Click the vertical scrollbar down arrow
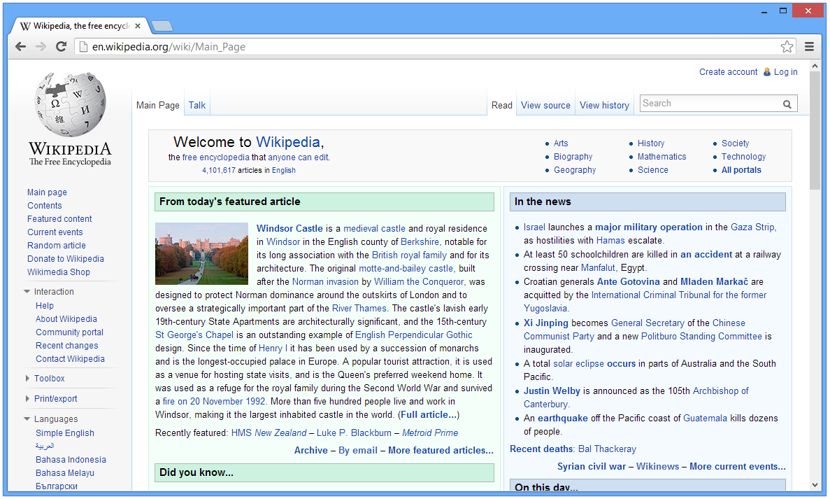Screen dimensions: 830x499 [815, 485]
